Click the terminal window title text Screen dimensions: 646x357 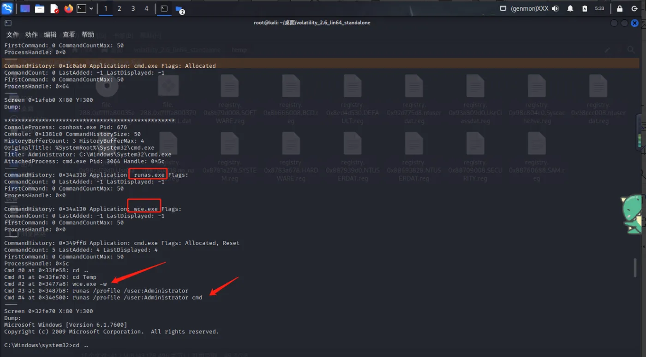click(x=312, y=23)
